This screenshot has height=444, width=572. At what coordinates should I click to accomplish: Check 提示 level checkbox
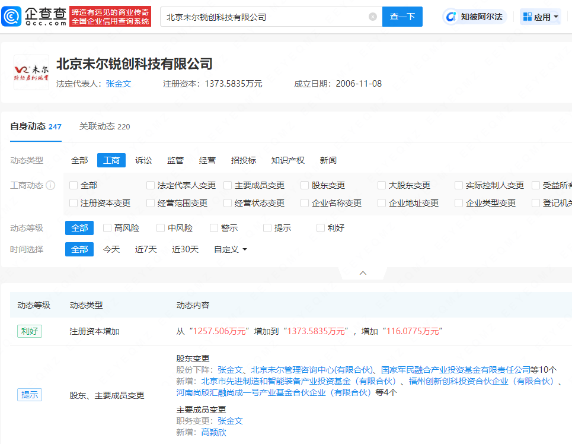pyautogui.click(x=267, y=228)
